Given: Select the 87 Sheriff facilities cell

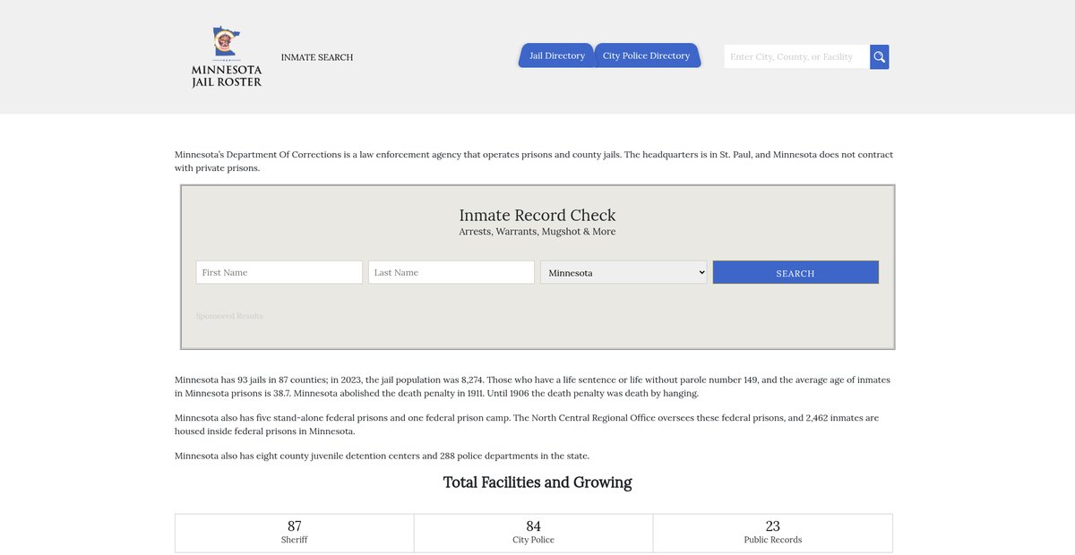Looking at the screenshot, I should click(x=295, y=533).
